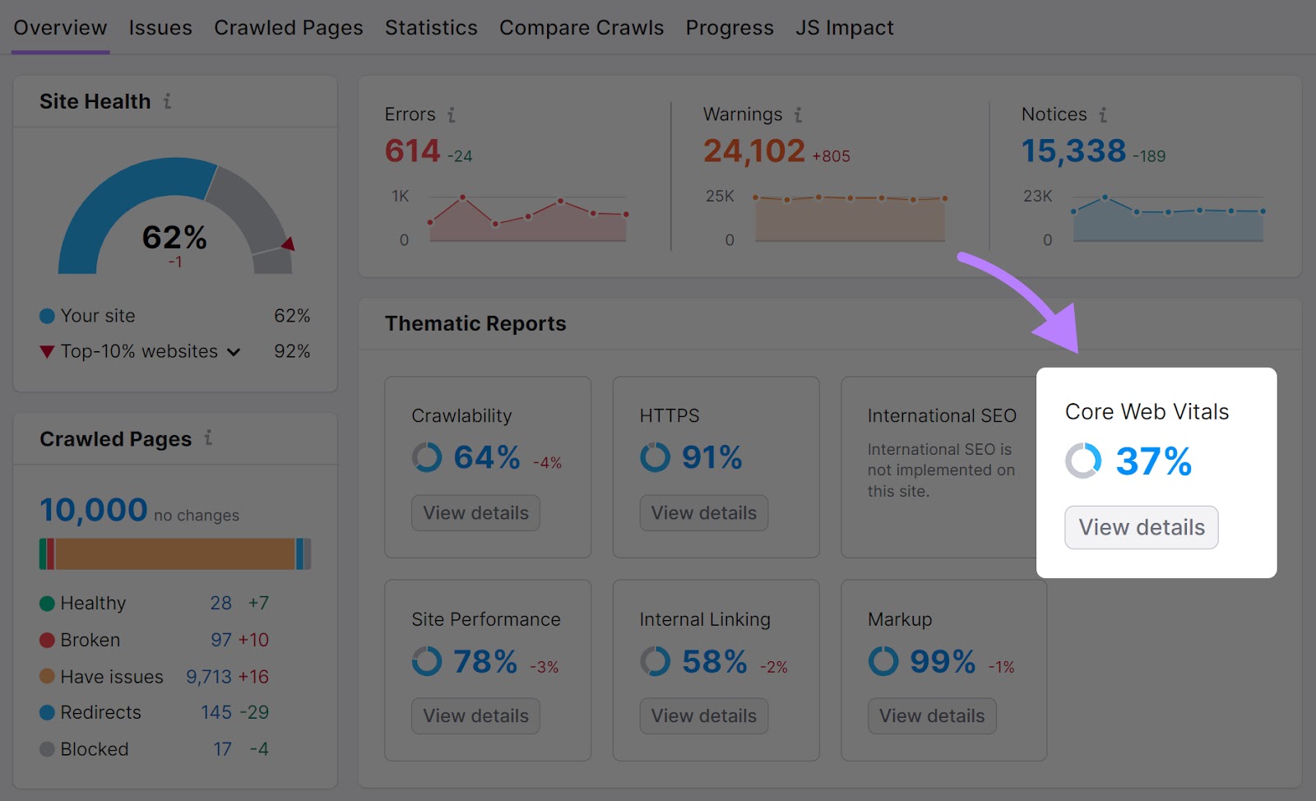This screenshot has height=801, width=1316.
Task: Click View details under Core Web Vitals
Action: pyautogui.click(x=1141, y=527)
